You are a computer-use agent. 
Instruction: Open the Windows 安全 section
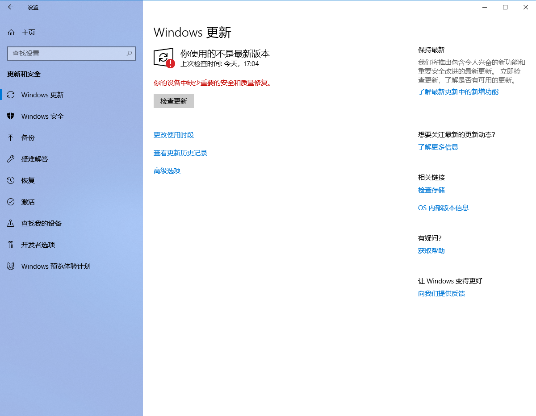tap(71, 116)
